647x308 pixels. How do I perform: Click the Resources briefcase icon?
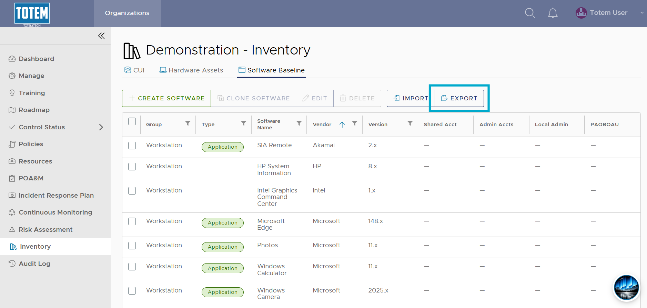(12, 161)
